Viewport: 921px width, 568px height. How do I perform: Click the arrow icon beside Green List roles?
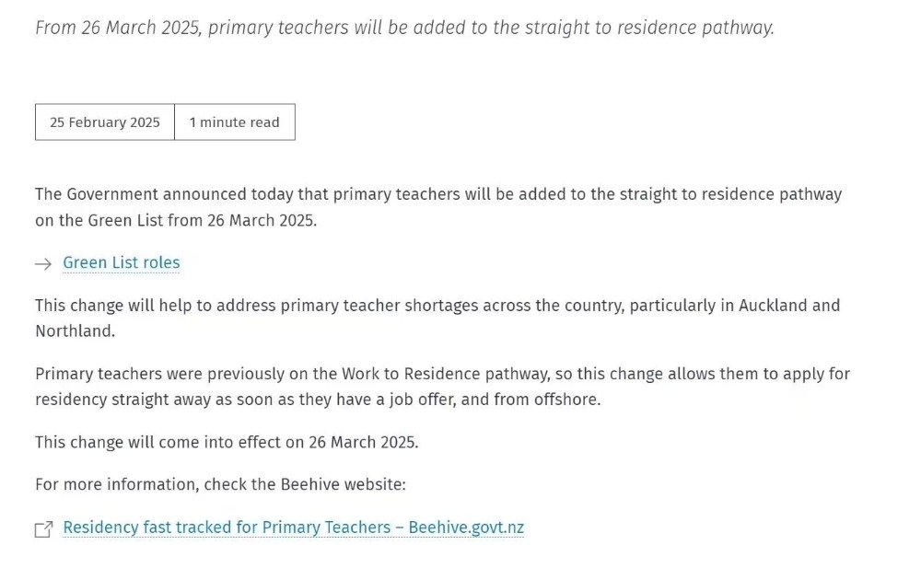[43, 264]
